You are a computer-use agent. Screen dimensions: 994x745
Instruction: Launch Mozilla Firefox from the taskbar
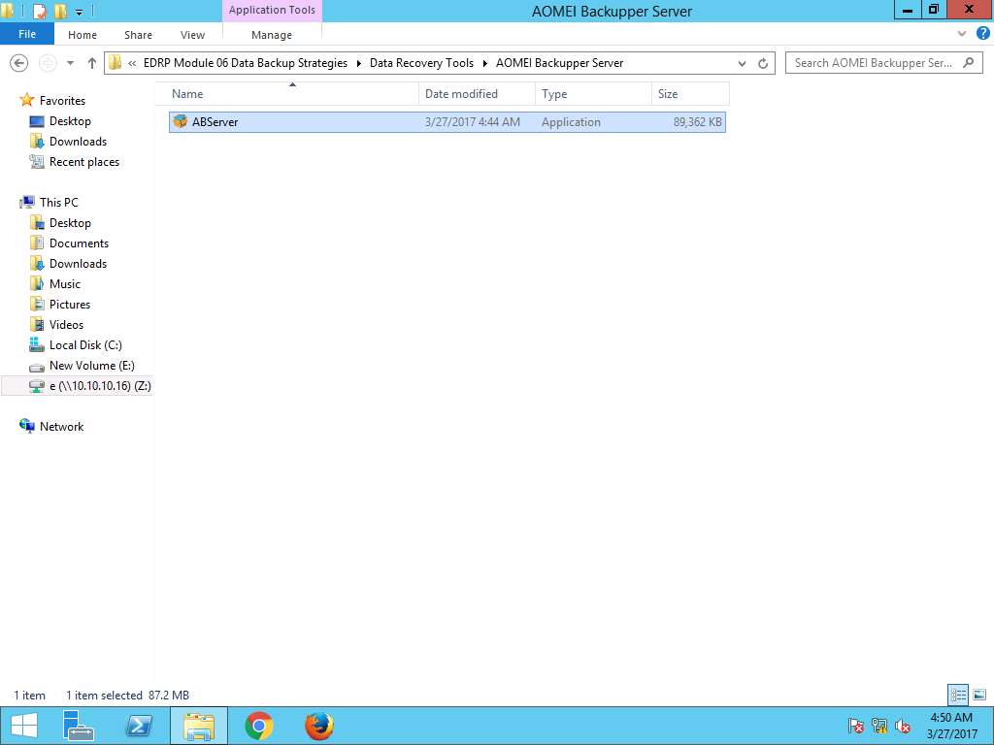318,726
